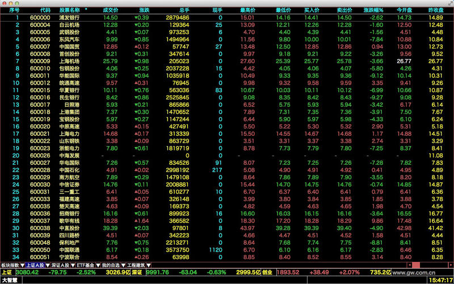Select the 中信证券 stock name
This screenshot has height=284, width=454.
[x=69, y=184]
